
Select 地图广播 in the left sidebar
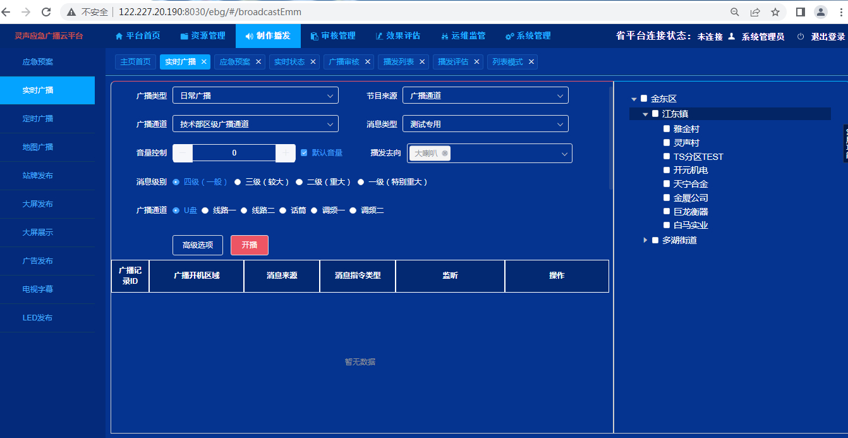click(38, 147)
